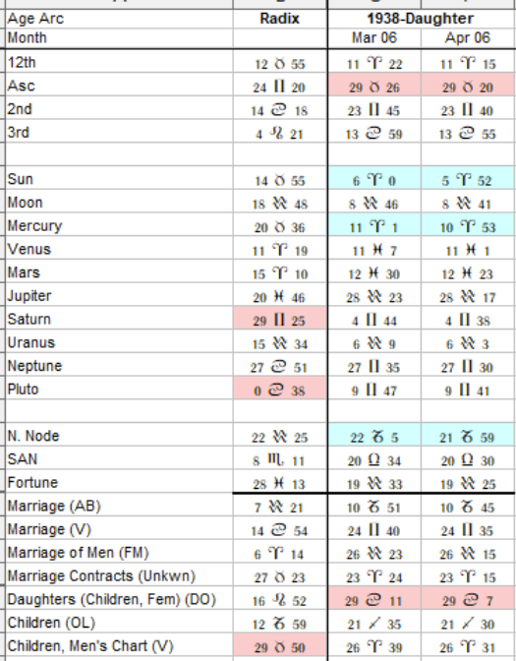Select the Mar 06 month header

point(374,38)
